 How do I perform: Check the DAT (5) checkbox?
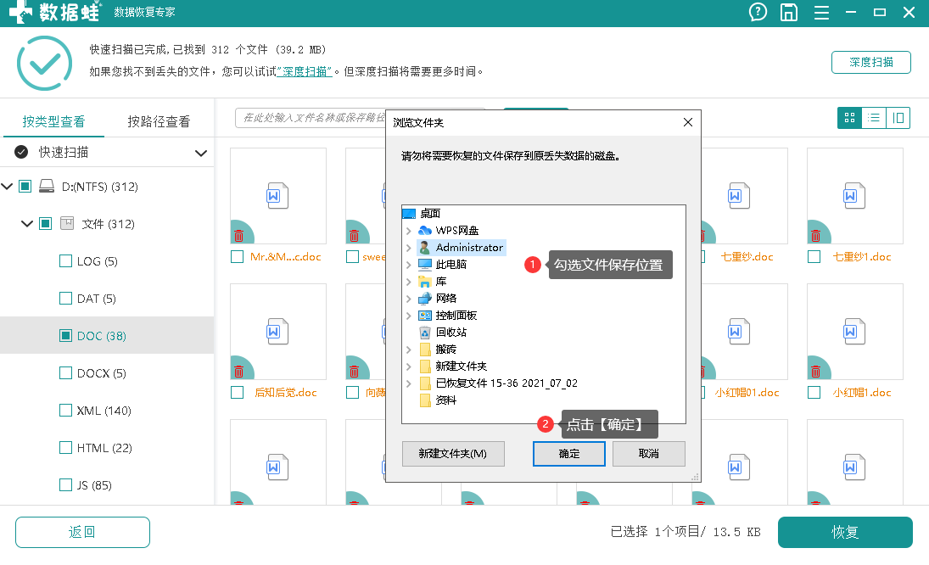point(66,299)
